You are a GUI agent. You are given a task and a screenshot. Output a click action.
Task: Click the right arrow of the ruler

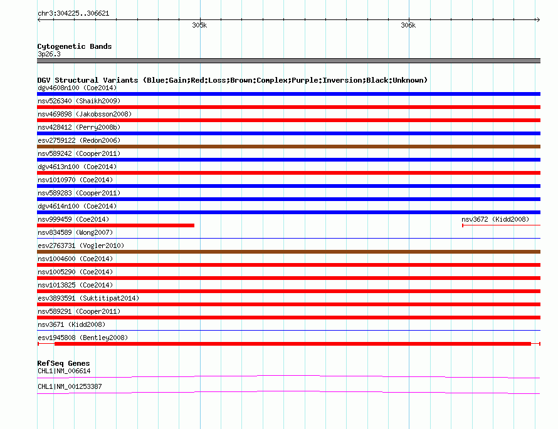(538, 19)
